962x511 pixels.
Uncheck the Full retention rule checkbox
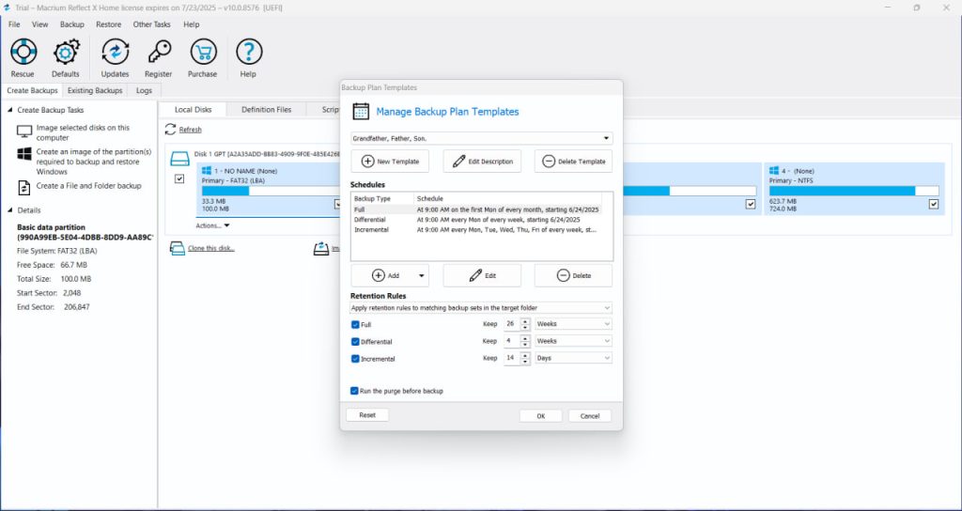click(x=355, y=324)
